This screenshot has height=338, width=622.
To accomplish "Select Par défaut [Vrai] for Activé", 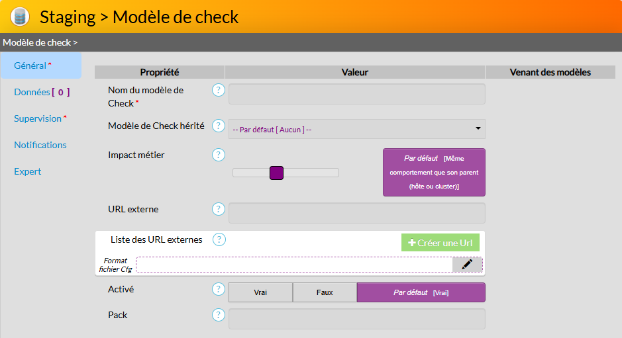I will (x=421, y=292).
